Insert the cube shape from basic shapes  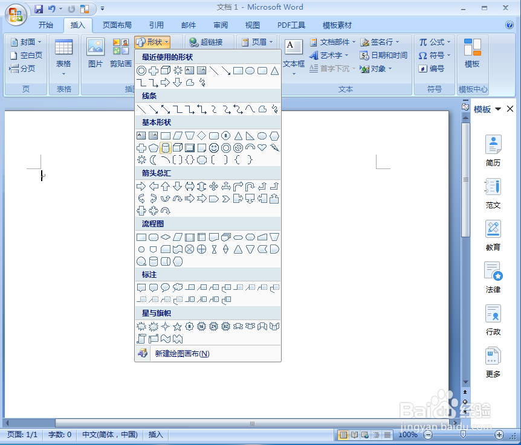coord(178,148)
